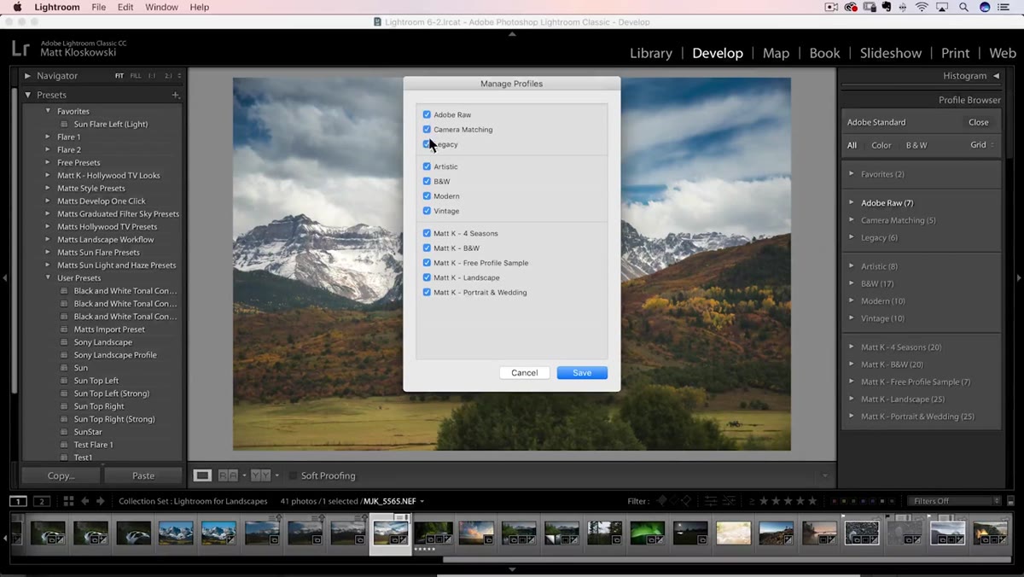This screenshot has height=577, width=1024.
Task: Apply Sun Flare Left (Light) preset
Action: click(x=110, y=124)
